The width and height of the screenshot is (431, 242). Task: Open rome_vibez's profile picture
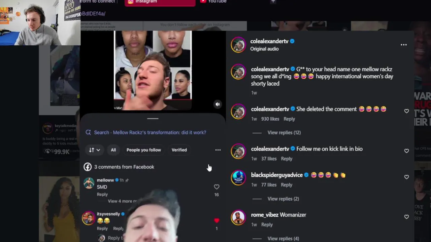238,217
